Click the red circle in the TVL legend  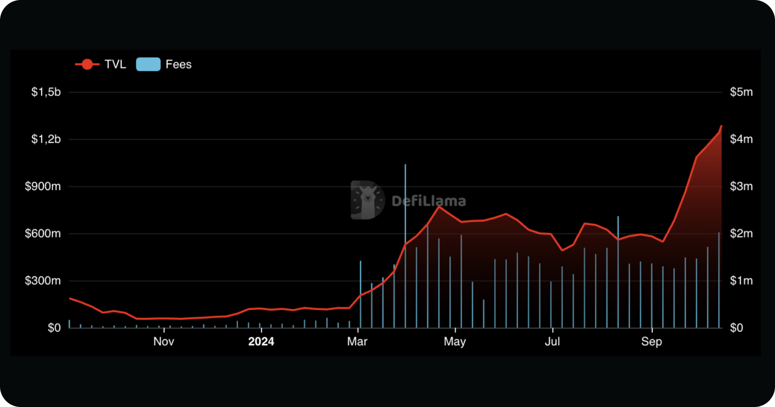[86, 64]
